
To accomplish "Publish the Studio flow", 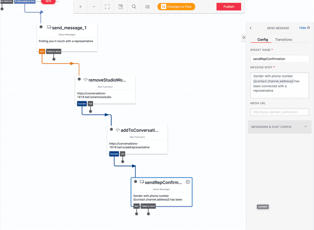I will click(x=229, y=6).
